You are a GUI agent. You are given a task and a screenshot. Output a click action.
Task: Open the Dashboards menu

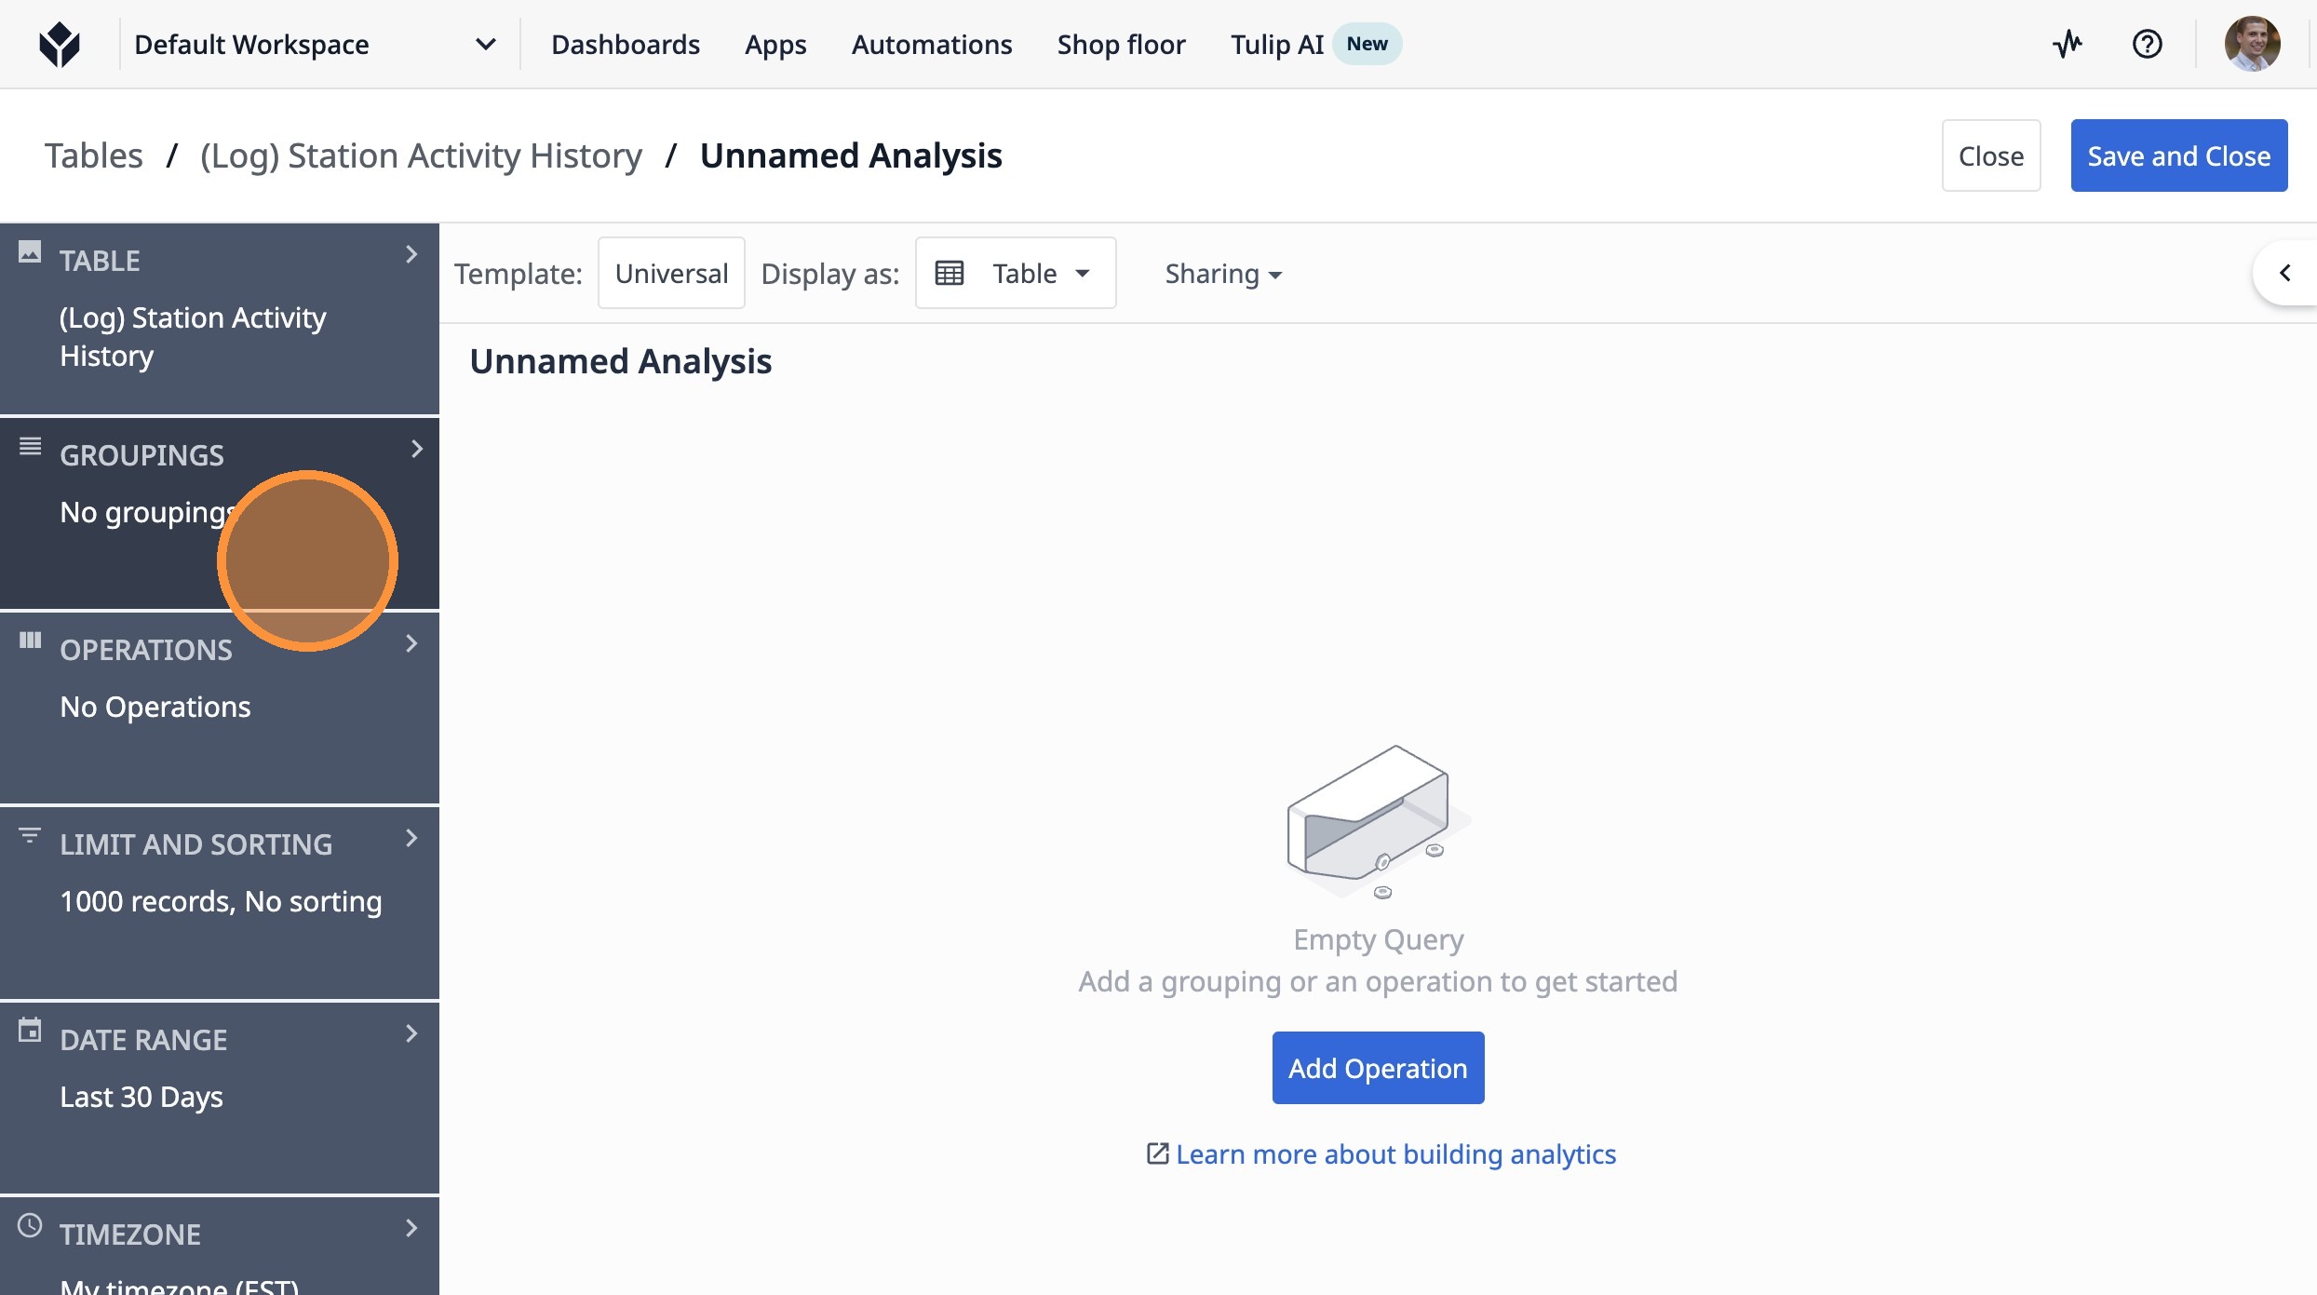coord(625,44)
